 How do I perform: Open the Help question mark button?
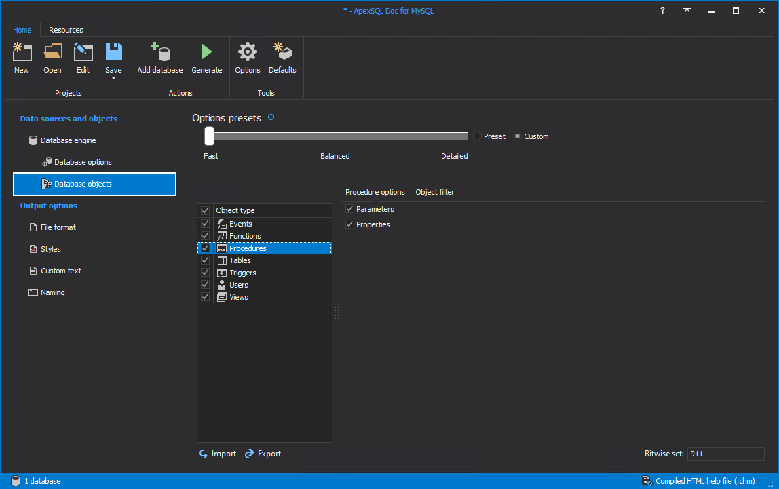pos(662,10)
